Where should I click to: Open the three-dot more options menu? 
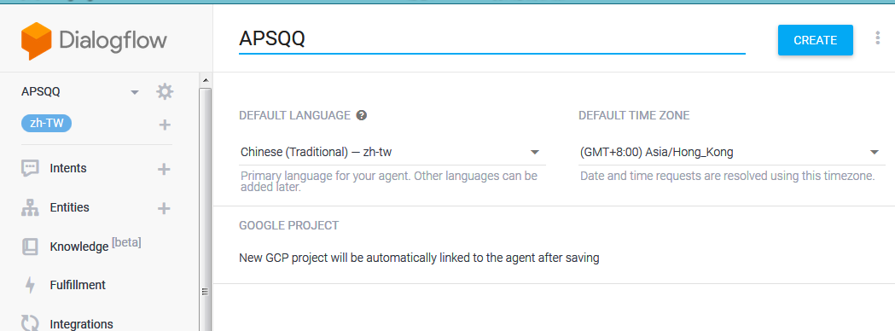pos(878,38)
